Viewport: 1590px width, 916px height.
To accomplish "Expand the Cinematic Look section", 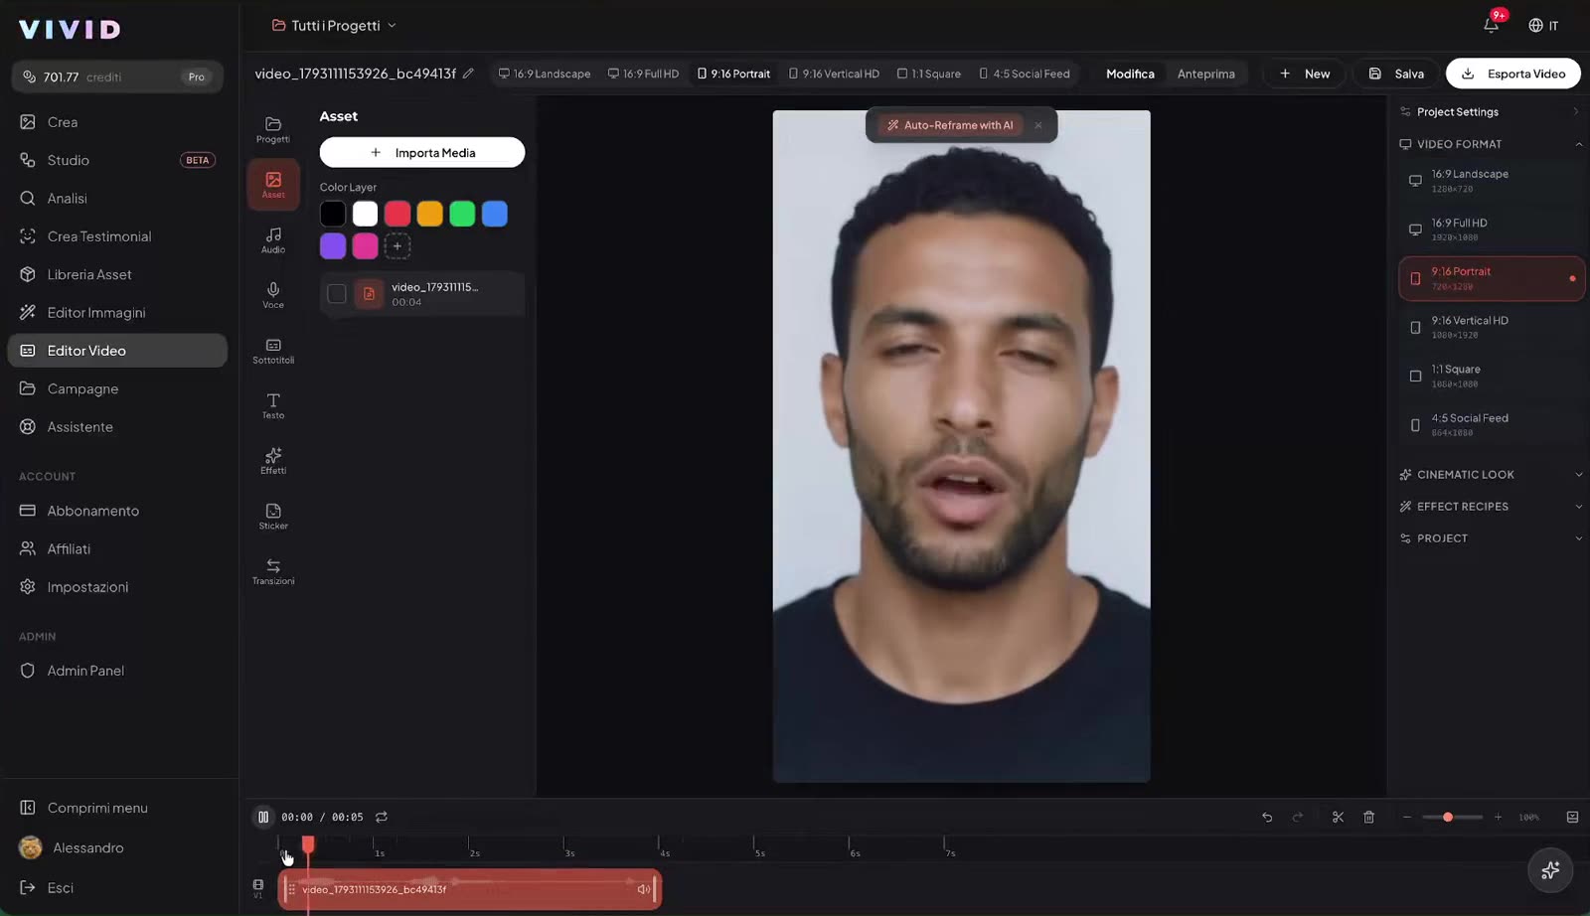I will pyautogui.click(x=1491, y=475).
